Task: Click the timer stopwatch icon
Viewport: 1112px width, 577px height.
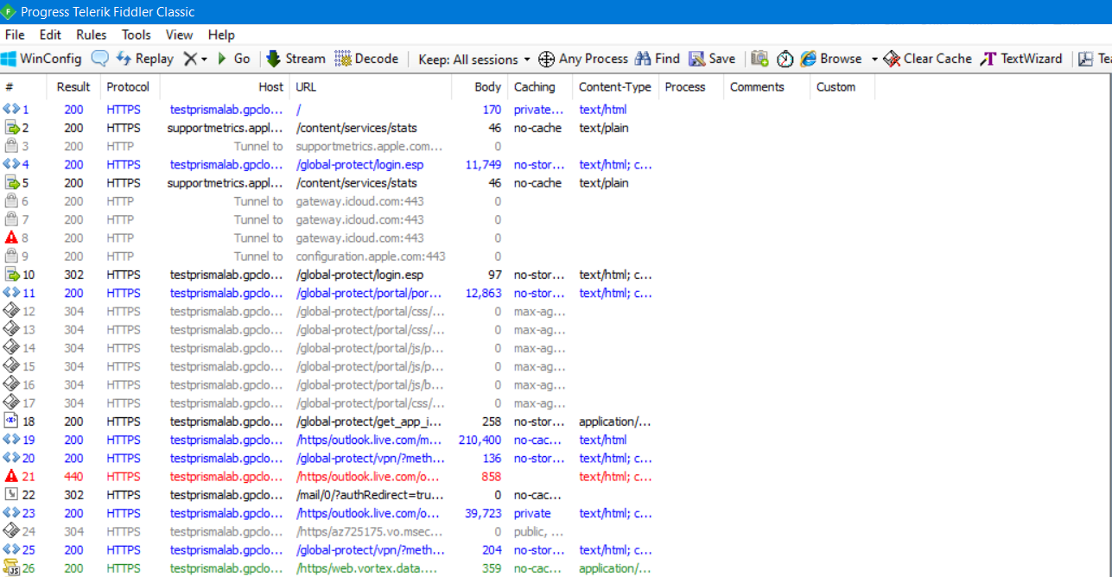Action: coord(785,59)
